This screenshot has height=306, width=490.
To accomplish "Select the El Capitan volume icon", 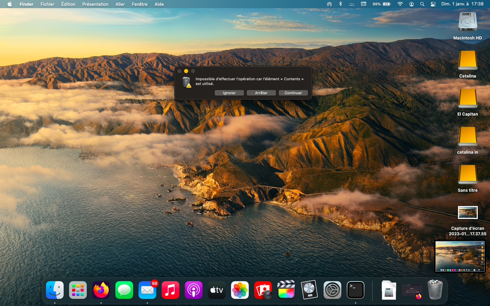I will pyautogui.click(x=468, y=98).
